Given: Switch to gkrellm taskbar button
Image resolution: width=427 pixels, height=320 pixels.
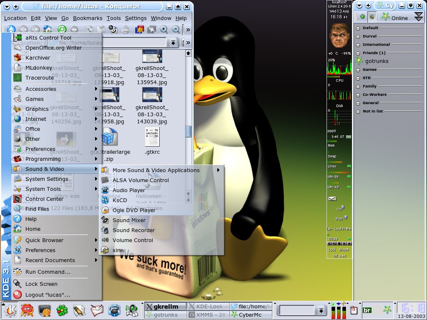Looking at the screenshot, I should click(x=166, y=306).
